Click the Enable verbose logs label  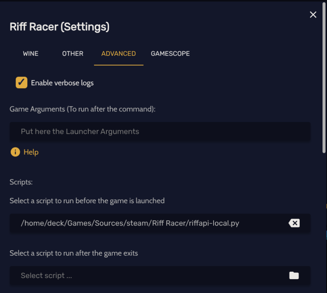[62, 83]
